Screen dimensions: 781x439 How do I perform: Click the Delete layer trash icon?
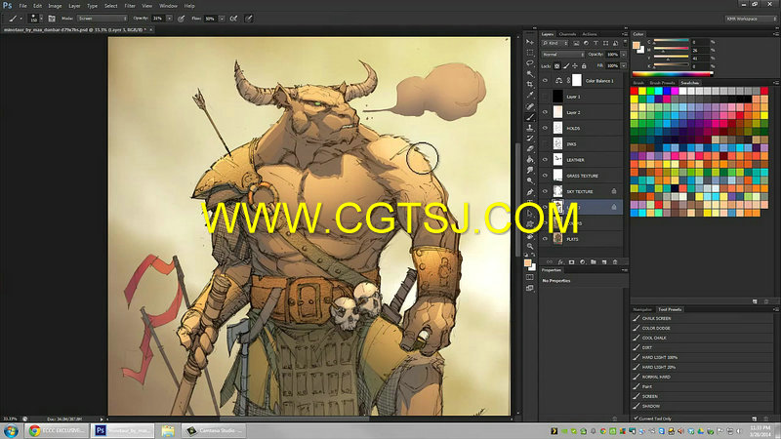pos(615,261)
